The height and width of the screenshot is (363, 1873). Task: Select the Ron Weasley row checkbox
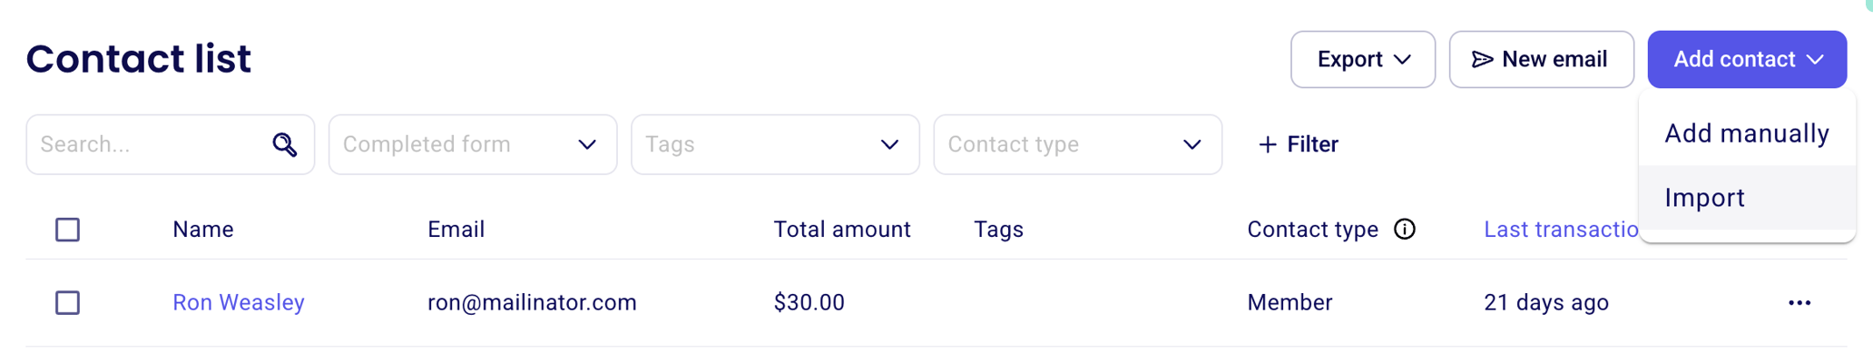[x=68, y=303]
